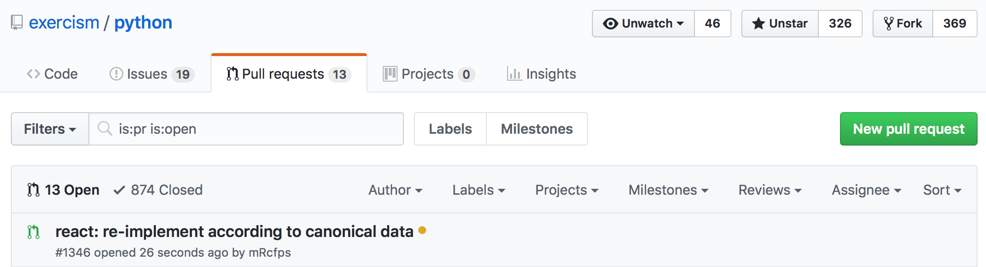Click the fork count 369
This screenshot has width=986, height=267.
954,24
